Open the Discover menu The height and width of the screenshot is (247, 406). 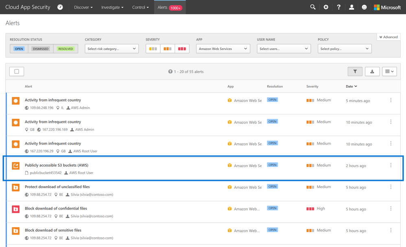pos(83,7)
